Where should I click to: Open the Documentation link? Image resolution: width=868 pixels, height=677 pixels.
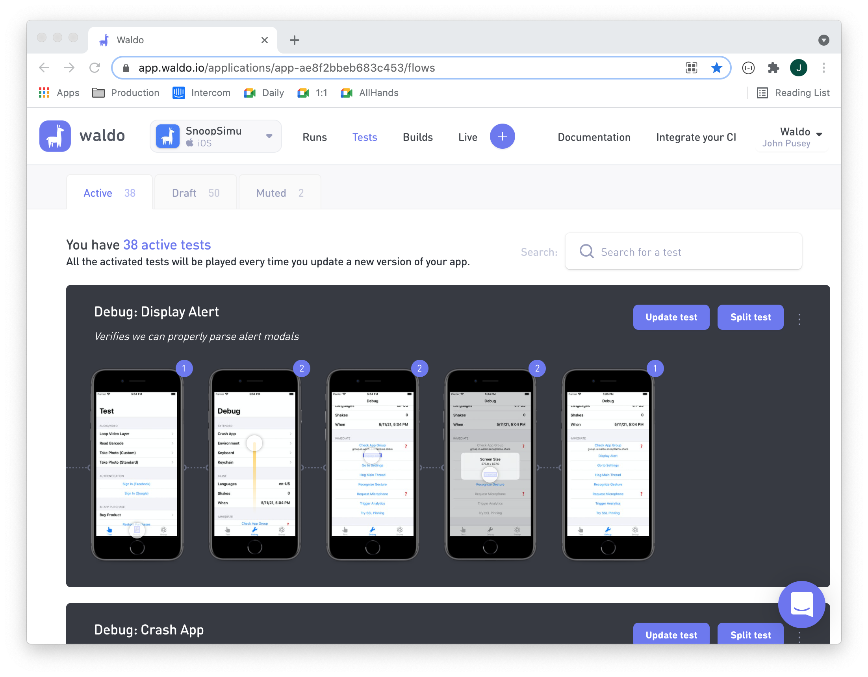coord(594,137)
